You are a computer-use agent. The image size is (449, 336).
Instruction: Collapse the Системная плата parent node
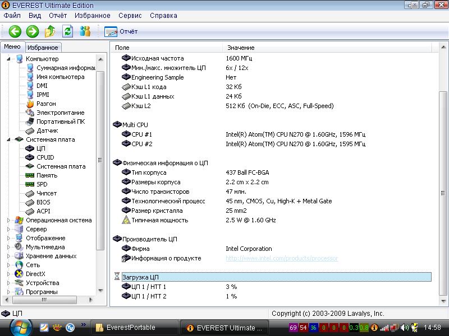(x=8, y=139)
